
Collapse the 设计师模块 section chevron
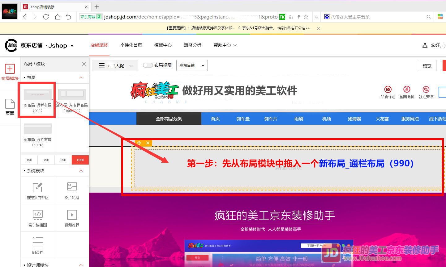pos(81,265)
